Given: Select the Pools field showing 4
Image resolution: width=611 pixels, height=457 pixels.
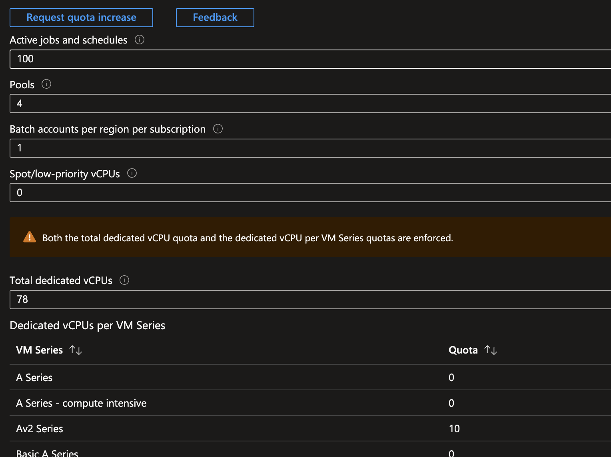Looking at the screenshot, I should pyautogui.click(x=310, y=103).
